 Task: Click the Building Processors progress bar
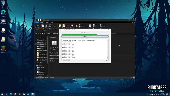[85, 34]
